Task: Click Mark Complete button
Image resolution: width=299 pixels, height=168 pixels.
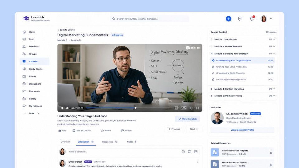Action: coord(187,119)
